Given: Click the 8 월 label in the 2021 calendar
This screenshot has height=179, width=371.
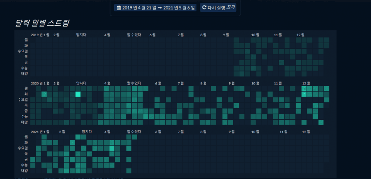Looking at the screenshot, I should click(x=203, y=132).
